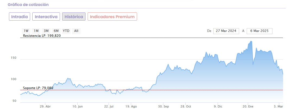
Task: Show All historical data range
Action: (76, 31)
